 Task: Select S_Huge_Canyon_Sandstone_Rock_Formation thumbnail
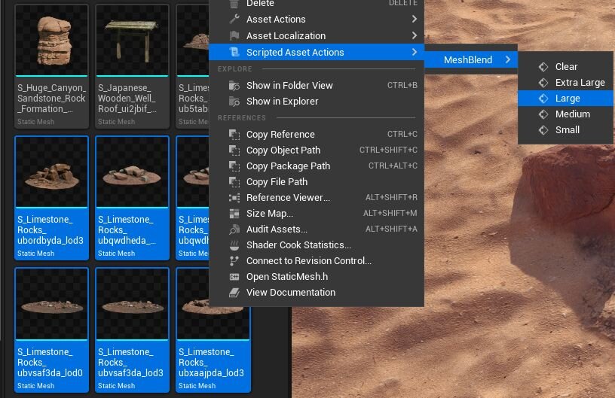(x=51, y=40)
